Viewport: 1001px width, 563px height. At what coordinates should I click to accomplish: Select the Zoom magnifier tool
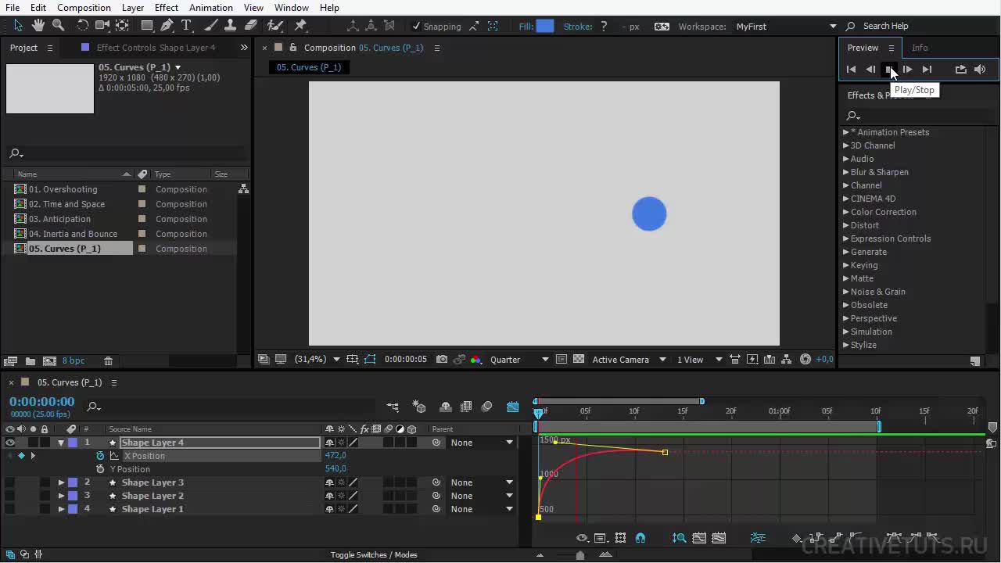point(58,26)
